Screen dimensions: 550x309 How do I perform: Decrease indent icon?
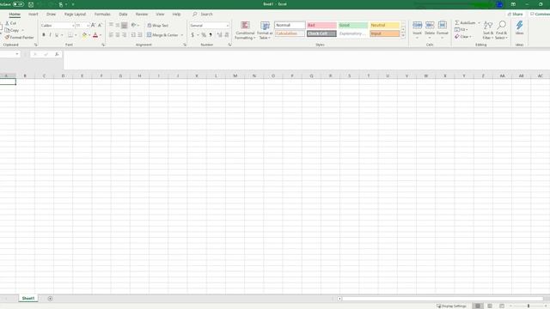tap(133, 35)
